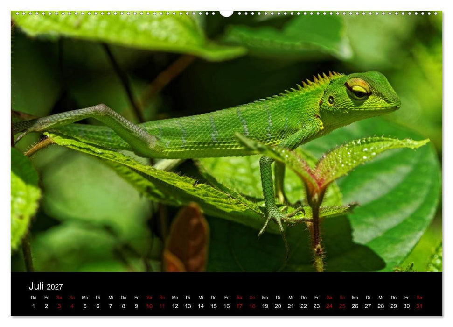Select Monday date 5
This screenshot has height=327, width=453.
[85, 306]
